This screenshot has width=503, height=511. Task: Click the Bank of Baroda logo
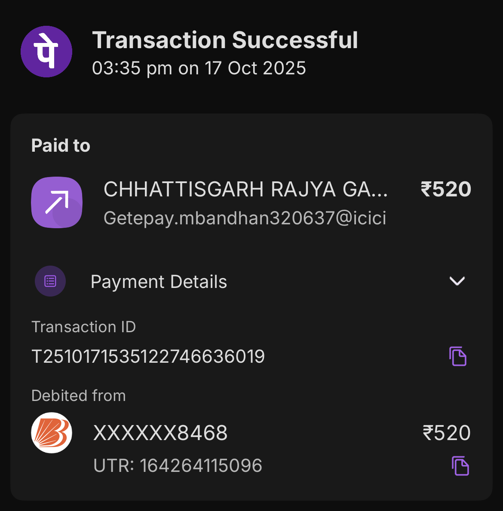pos(52,433)
